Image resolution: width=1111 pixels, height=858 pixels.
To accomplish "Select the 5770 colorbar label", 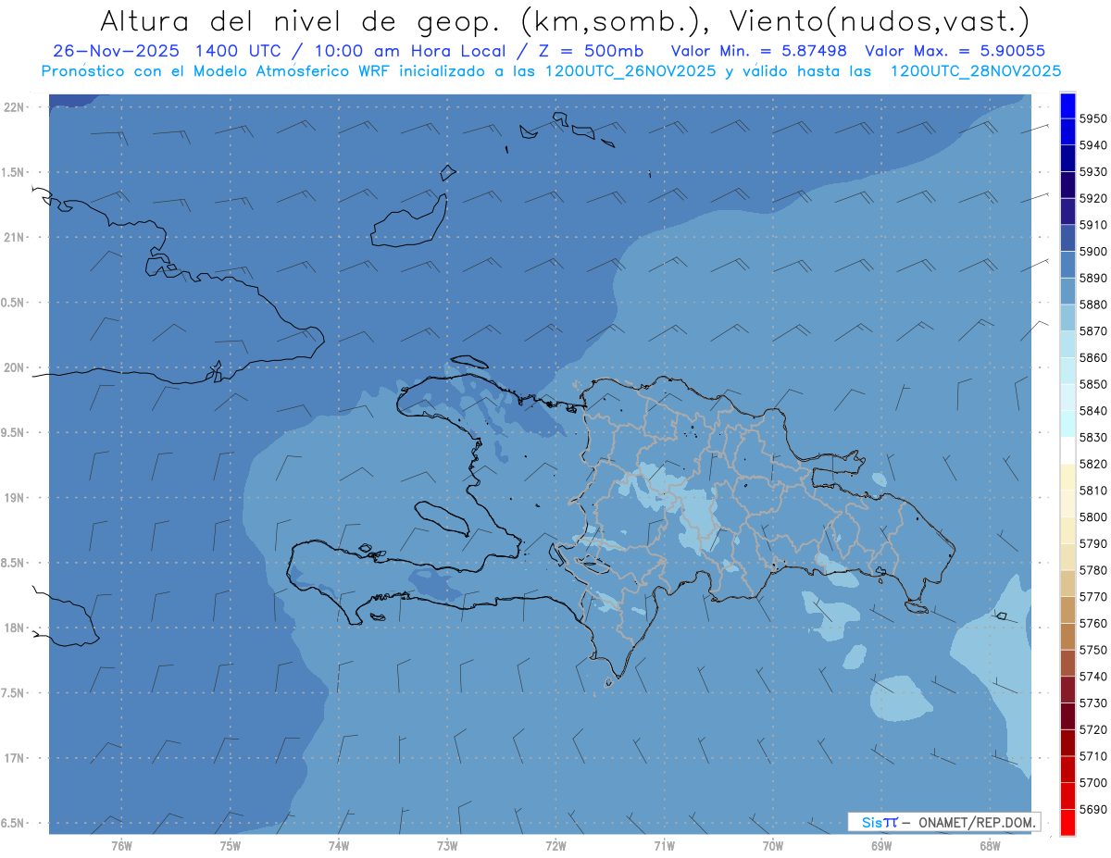I will click(x=1093, y=597).
